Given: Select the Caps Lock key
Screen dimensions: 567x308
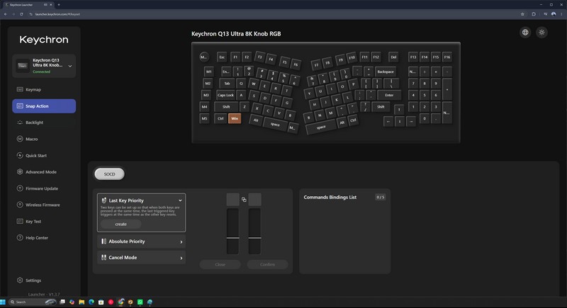Looking at the screenshot, I should pyautogui.click(x=225, y=95).
